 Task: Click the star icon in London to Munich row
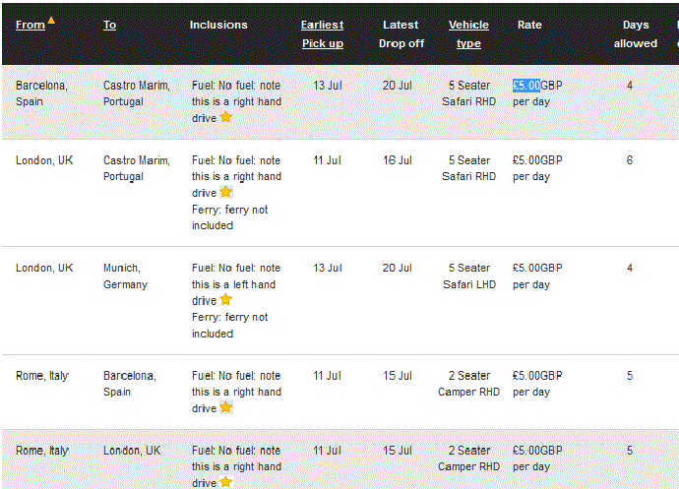click(x=225, y=300)
